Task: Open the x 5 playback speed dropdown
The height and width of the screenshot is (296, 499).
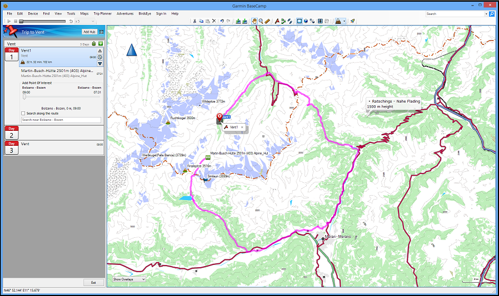Action: pyautogui.click(x=85, y=21)
